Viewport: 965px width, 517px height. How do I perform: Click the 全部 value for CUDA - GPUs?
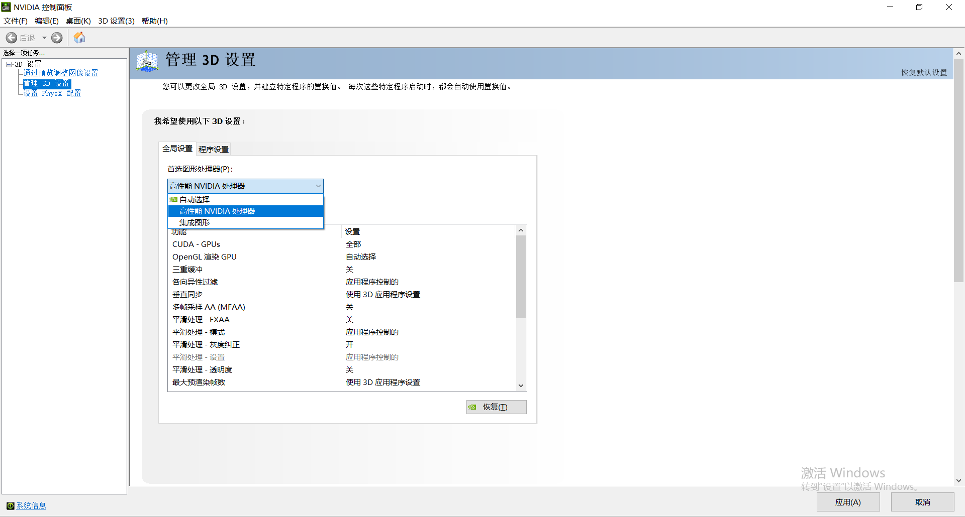click(x=353, y=244)
